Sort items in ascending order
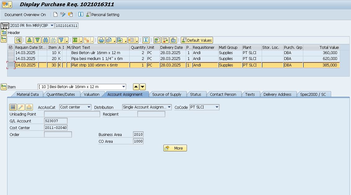 pyautogui.click(x=29, y=40)
